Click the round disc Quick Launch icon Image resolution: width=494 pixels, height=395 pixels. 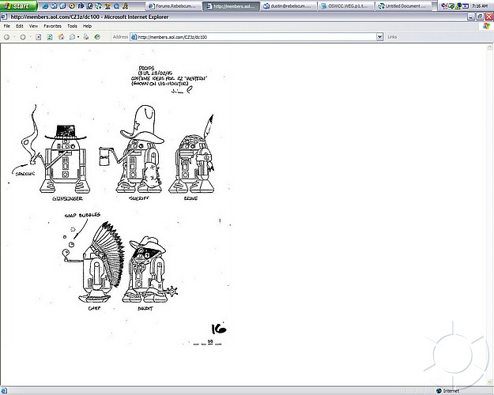(x=71, y=6)
